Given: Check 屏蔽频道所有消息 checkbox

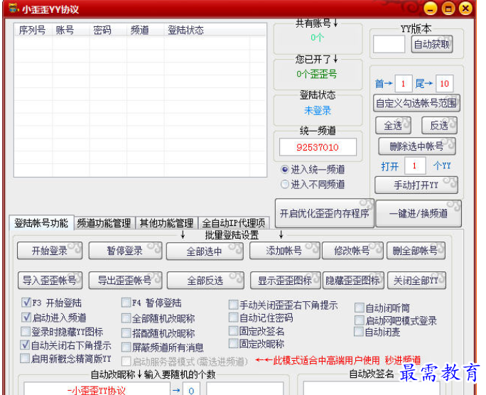Looking at the screenshot, I should (126, 347).
